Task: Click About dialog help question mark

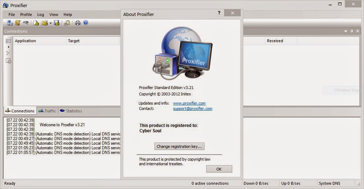Action: tap(219, 13)
